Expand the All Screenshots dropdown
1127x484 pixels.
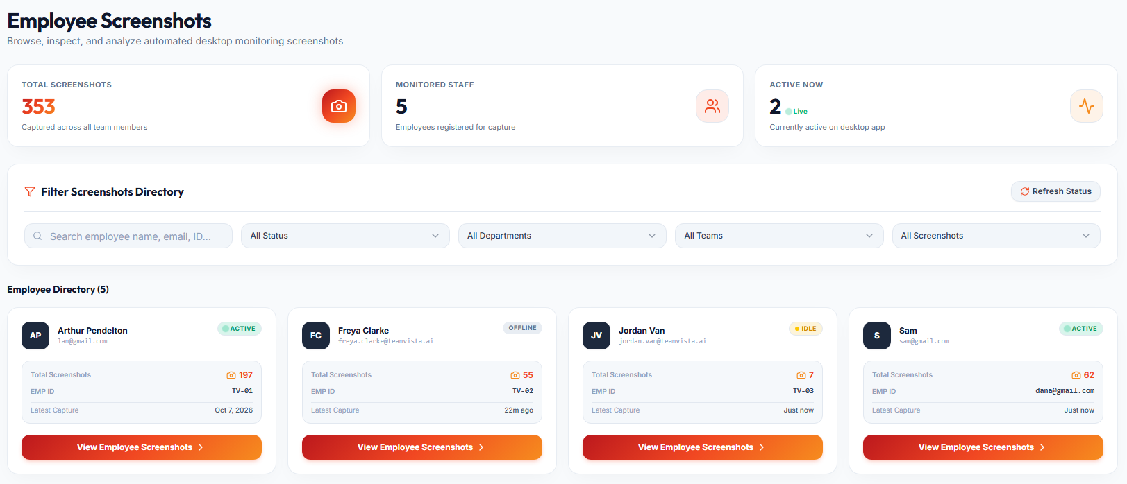996,236
